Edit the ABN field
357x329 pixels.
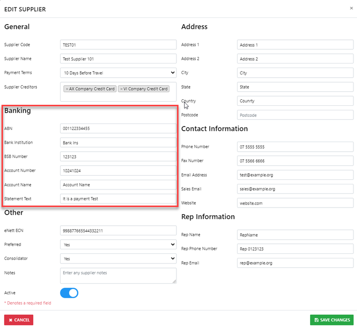[x=118, y=128]
